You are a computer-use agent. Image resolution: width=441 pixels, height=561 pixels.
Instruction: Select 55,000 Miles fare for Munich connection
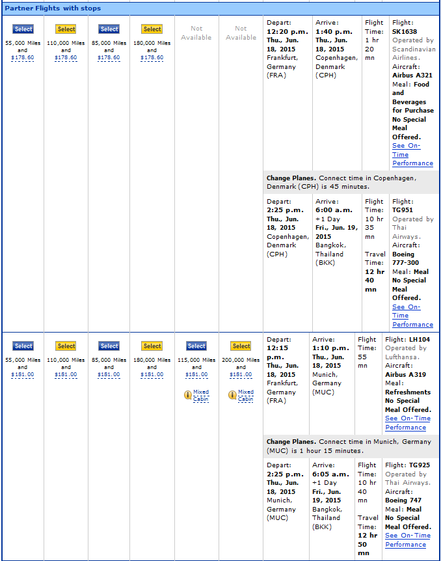23,346
